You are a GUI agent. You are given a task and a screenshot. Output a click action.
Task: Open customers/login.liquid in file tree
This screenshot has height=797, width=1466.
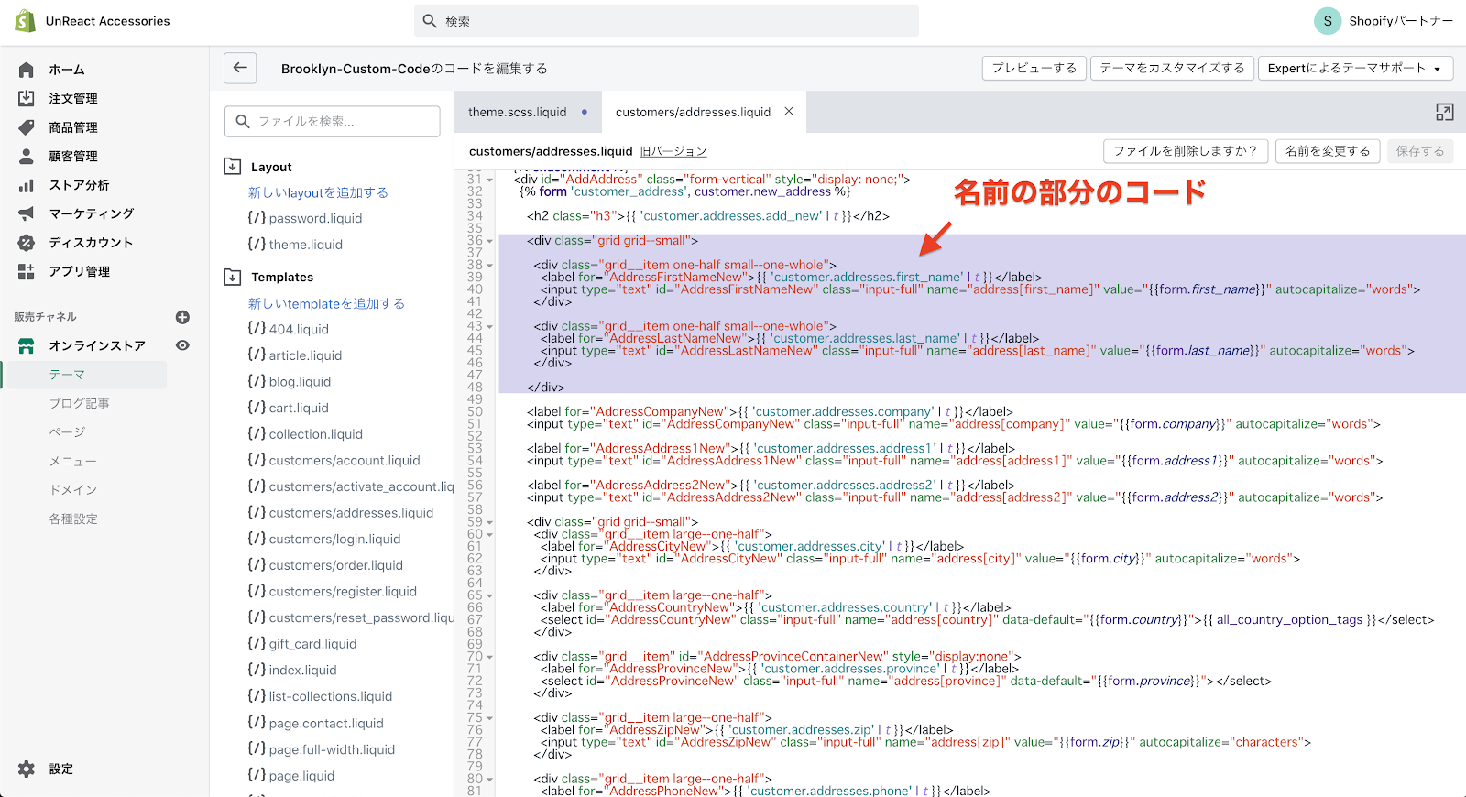click(x=334, y=539)
